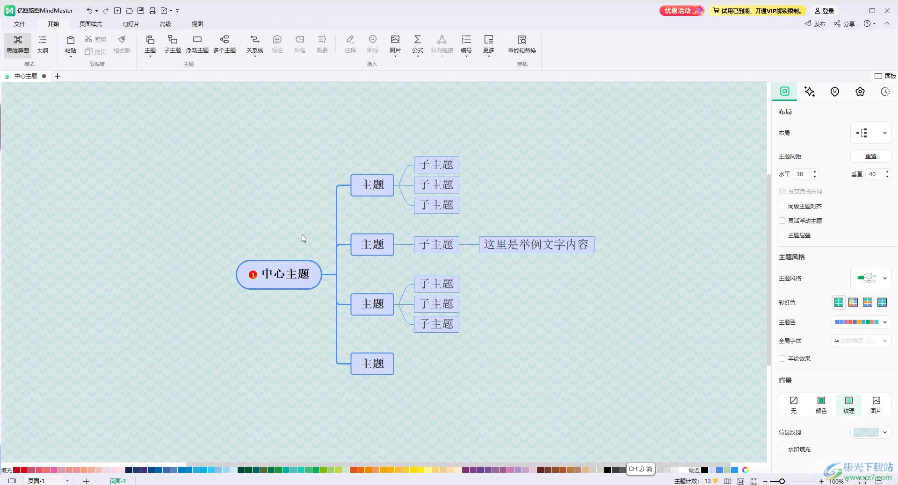
Task: Select the 中心主题 document tab
Action: pos(26,76)
